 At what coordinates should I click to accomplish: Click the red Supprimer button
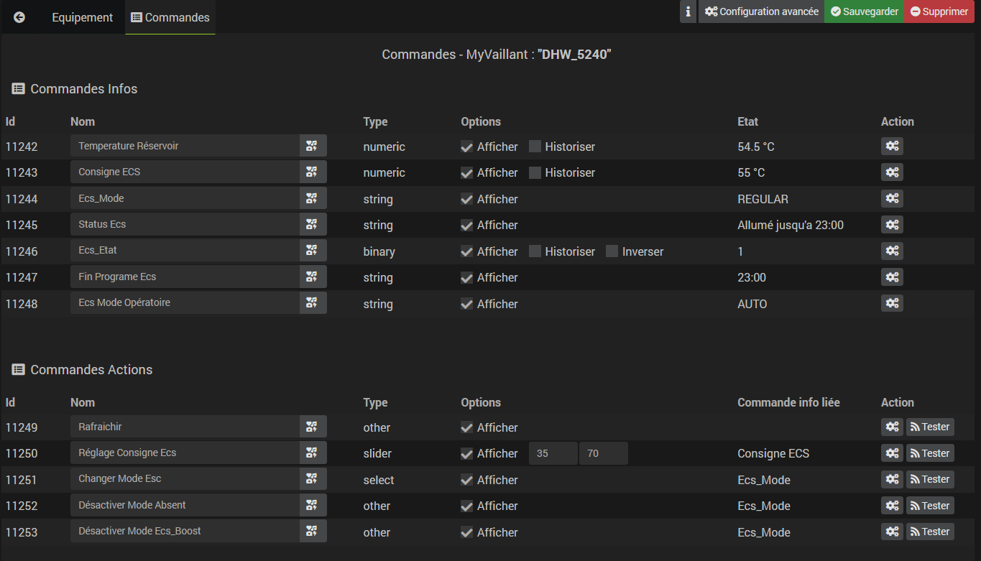tap(939, 11)
